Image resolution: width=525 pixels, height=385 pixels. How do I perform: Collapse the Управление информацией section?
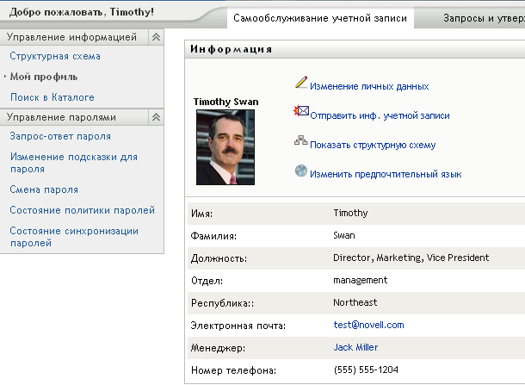pos(156,37)
